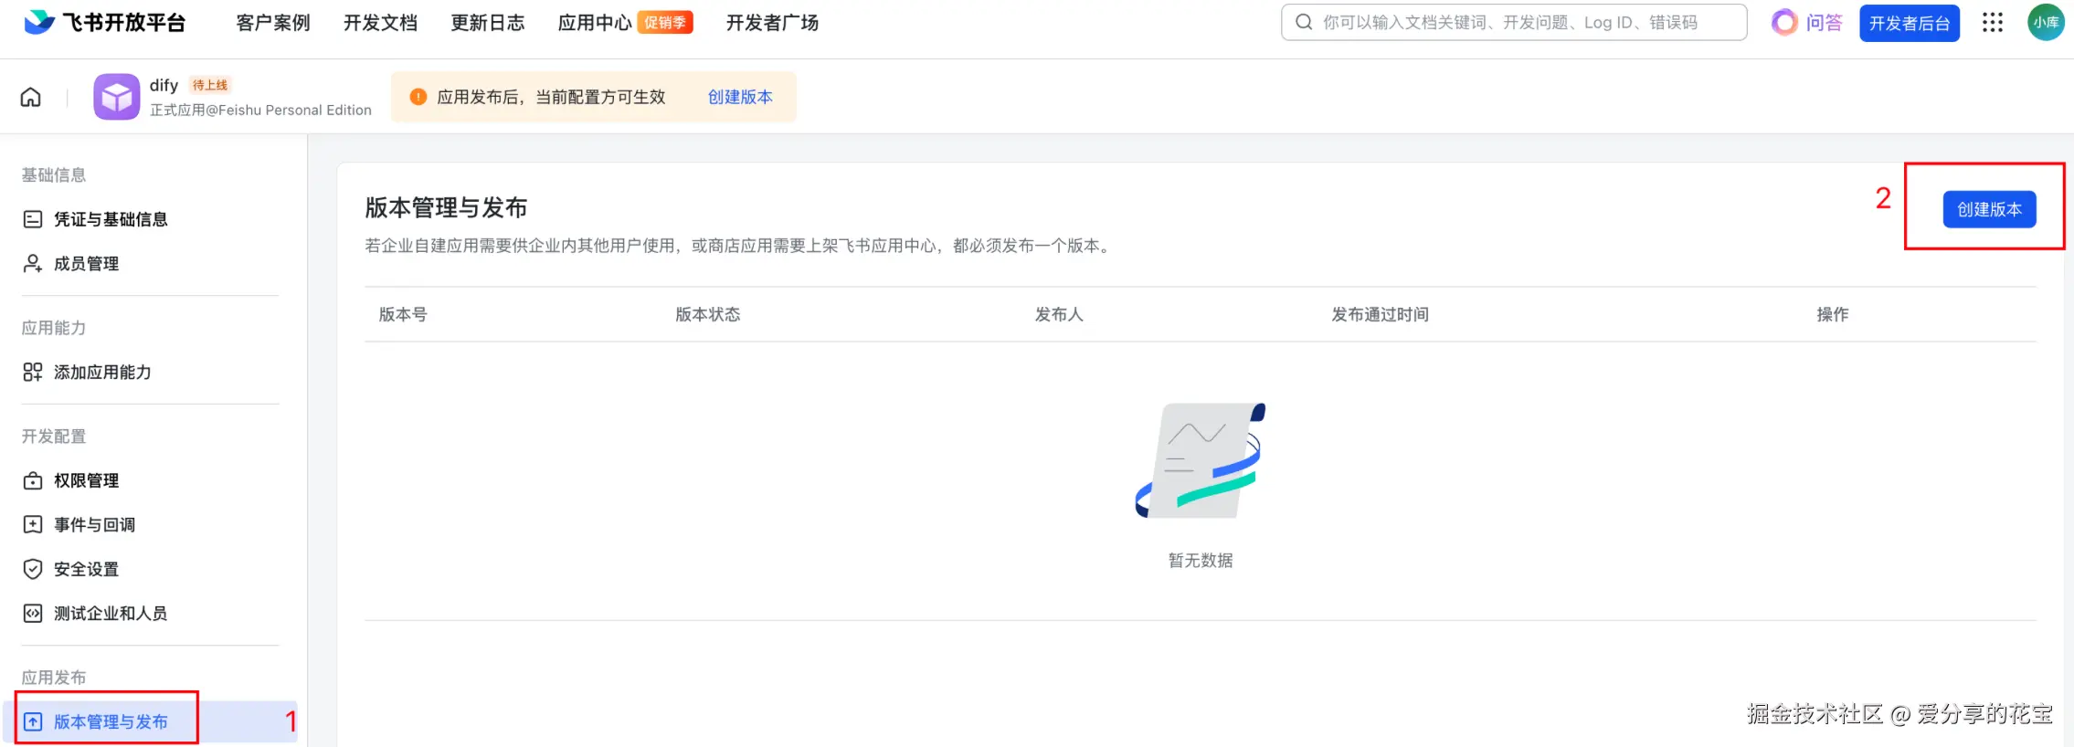2074x747 pixels.
Task: Click 创建版本 link in the notice banner
Action: coord(740,97)
